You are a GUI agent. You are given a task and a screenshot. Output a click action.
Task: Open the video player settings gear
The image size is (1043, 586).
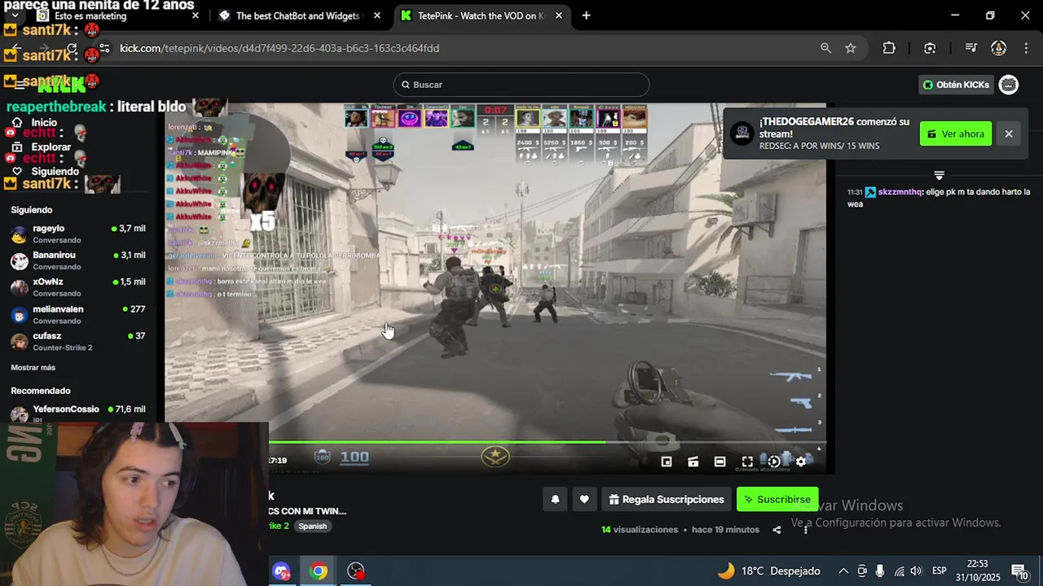tap(801, 461)
